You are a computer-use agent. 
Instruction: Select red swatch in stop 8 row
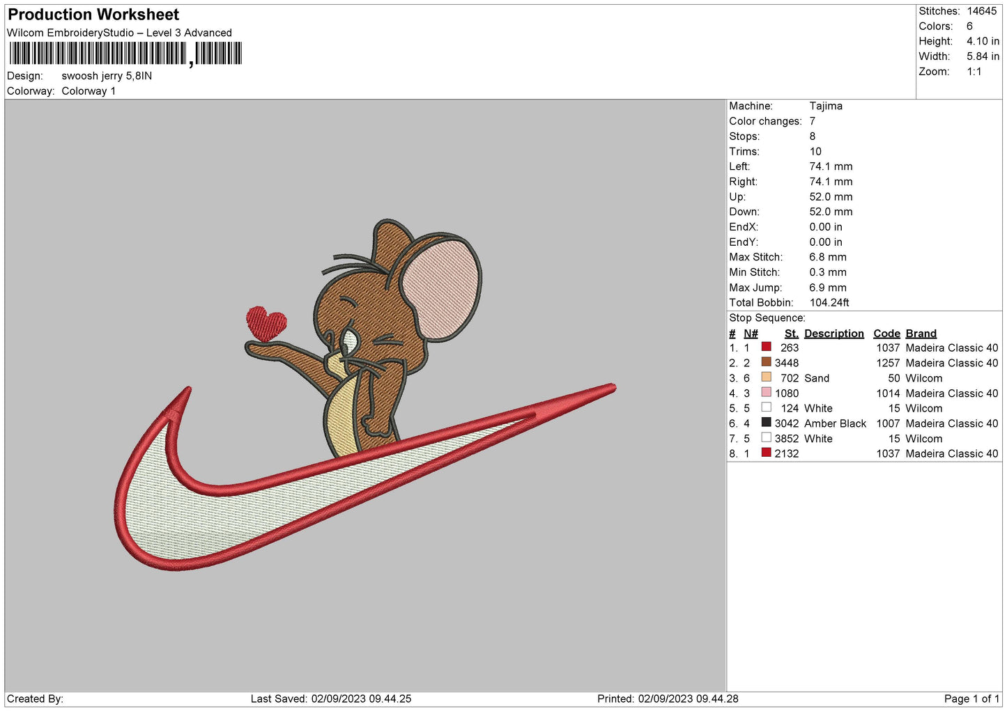766,453
